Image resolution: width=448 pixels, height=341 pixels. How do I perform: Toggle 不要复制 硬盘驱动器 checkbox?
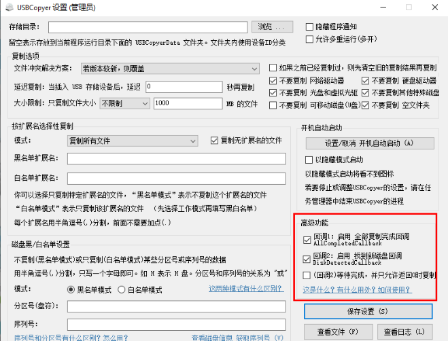tap(366, 80)
